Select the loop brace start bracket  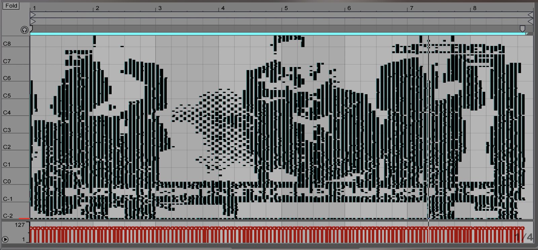click(x=31, y=29)
